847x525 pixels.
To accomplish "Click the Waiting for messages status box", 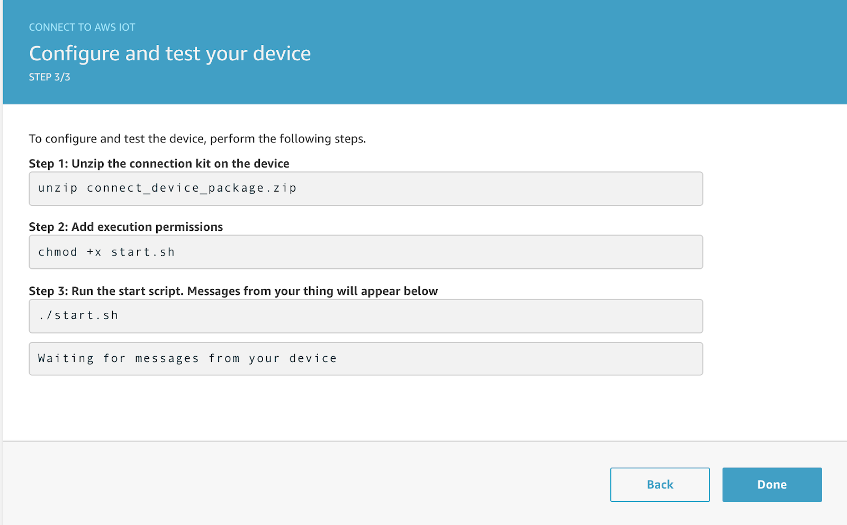I will point(366,359).
